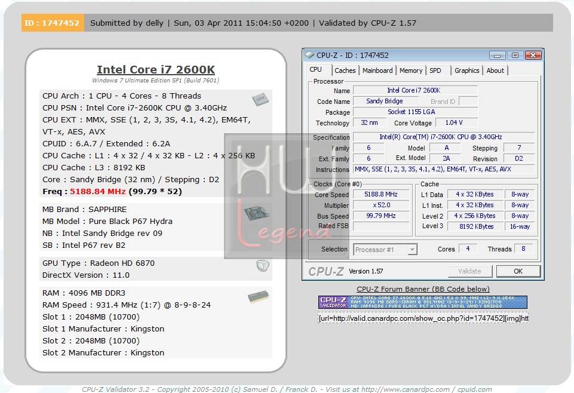View the About tab

495,70
